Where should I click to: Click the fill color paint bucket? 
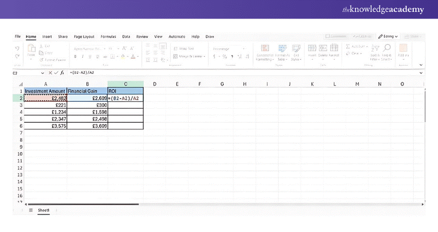(x=124, y=56)
